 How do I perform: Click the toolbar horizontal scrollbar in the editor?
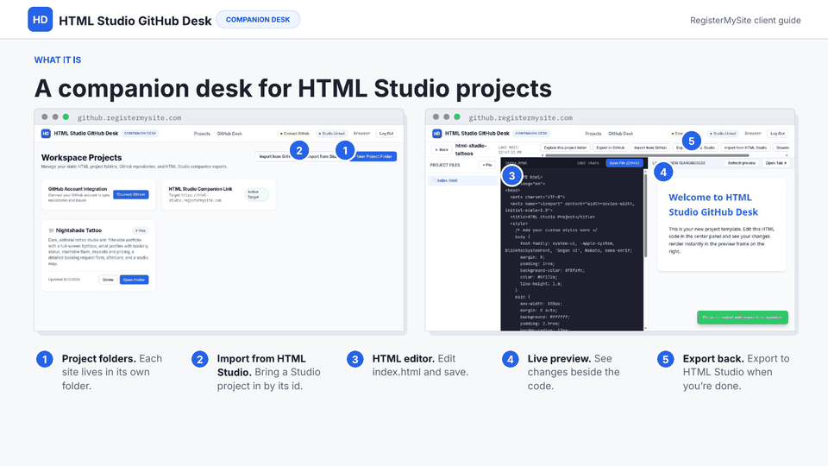pyautogui.click(x=647, y=155)
